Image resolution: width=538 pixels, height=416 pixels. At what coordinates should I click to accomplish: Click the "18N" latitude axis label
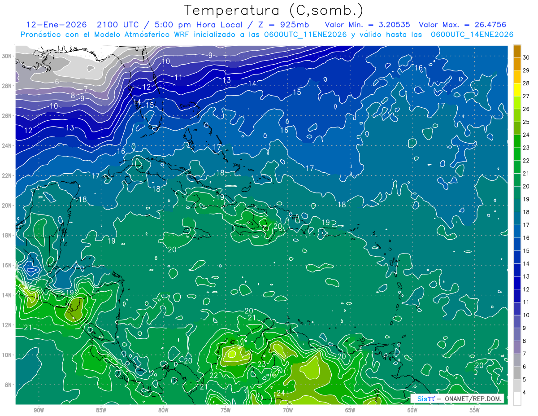click(8, 235)
